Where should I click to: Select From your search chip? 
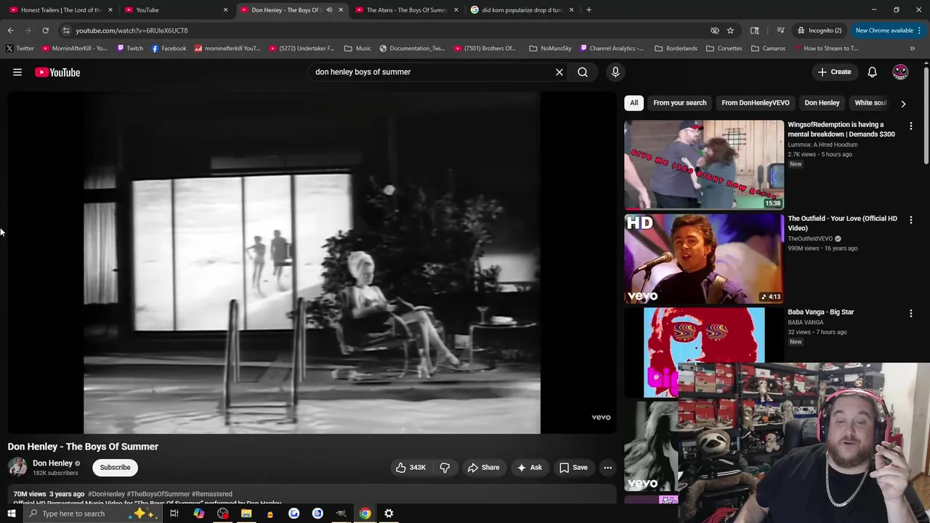(x=679, y=102)
